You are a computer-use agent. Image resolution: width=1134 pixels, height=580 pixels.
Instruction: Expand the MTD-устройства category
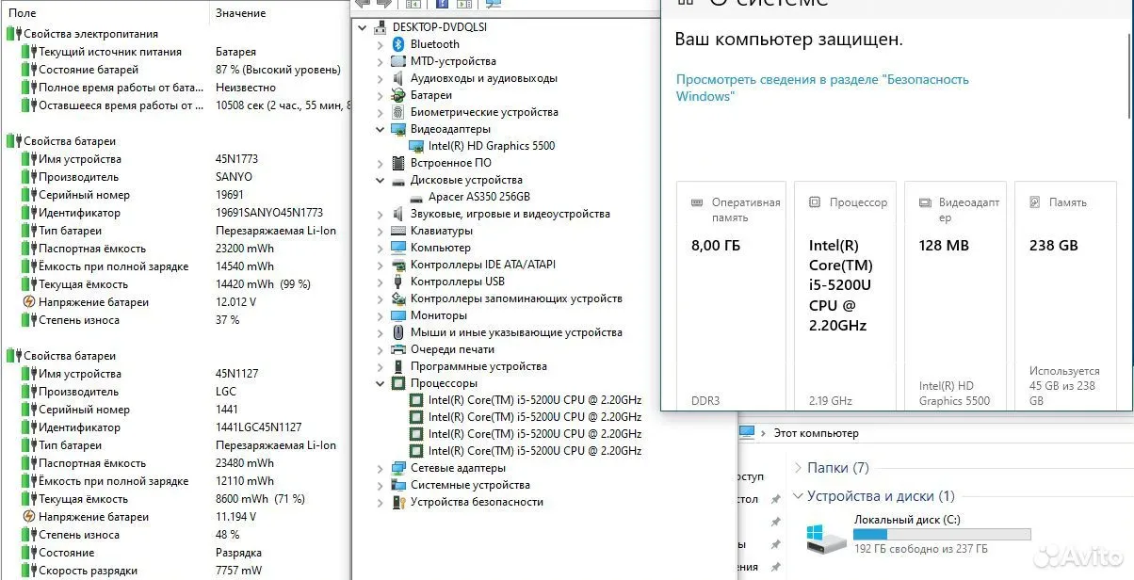point(380,61)
